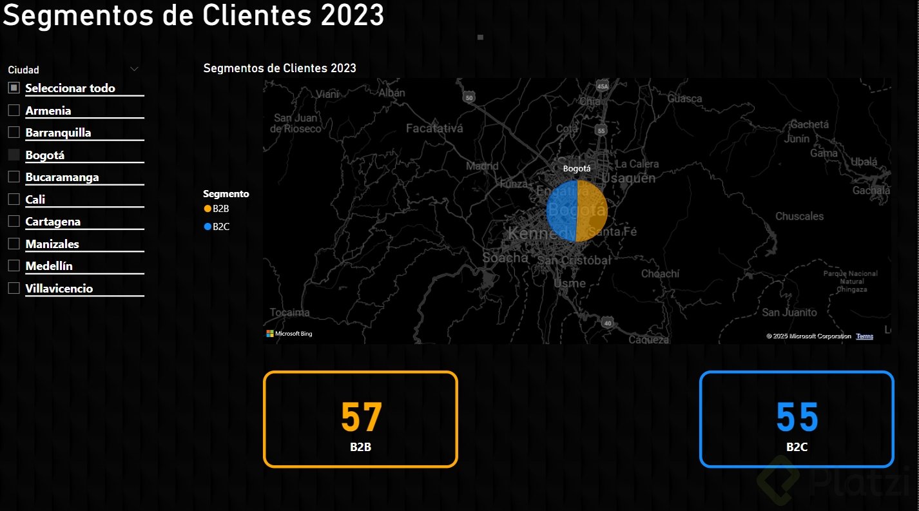The width and height of the screenshot is (919, 511).
Task: Check the Villavicencio city checkbox
Action: click(14, 288)
